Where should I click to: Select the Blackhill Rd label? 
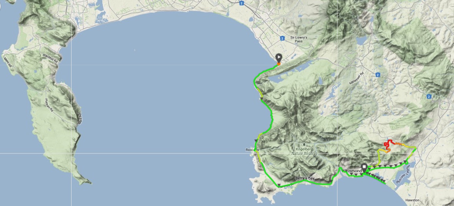(x=51, y=58)
